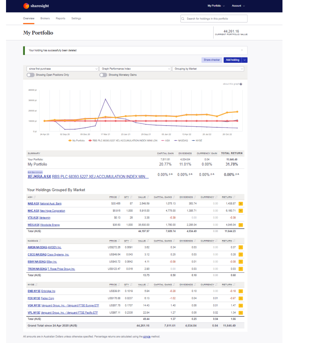
Task: Click the NASDAQ legend marker below the graph
Action: 176,140
